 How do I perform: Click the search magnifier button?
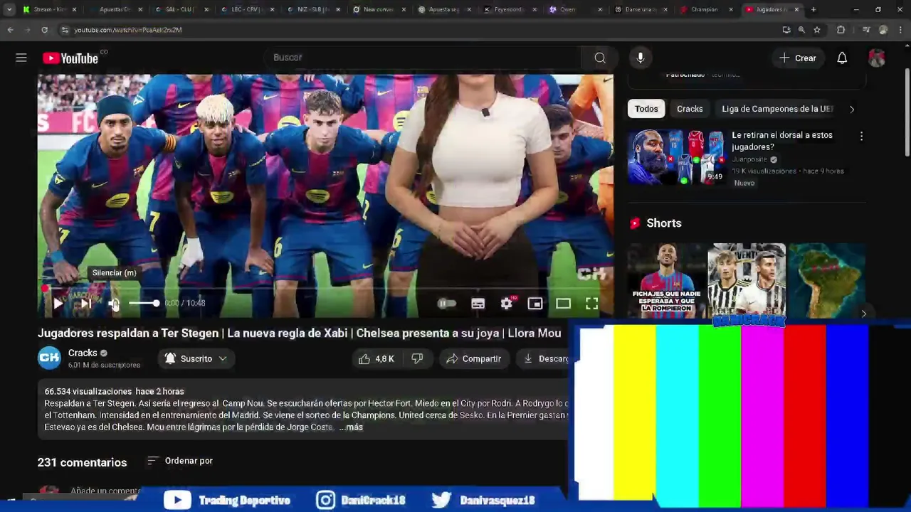point(600,58)
